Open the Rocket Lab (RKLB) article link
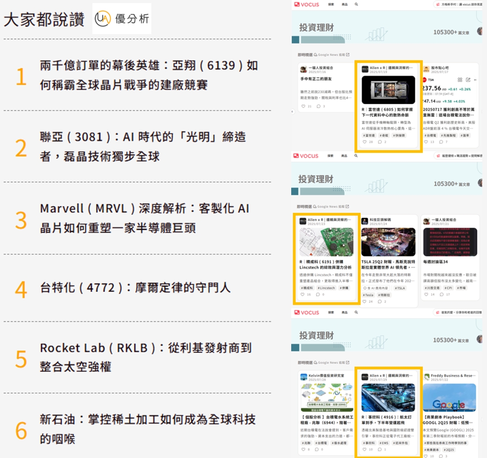Image resolution: width=487 pixels, height=458 pixels. [145, 357]
